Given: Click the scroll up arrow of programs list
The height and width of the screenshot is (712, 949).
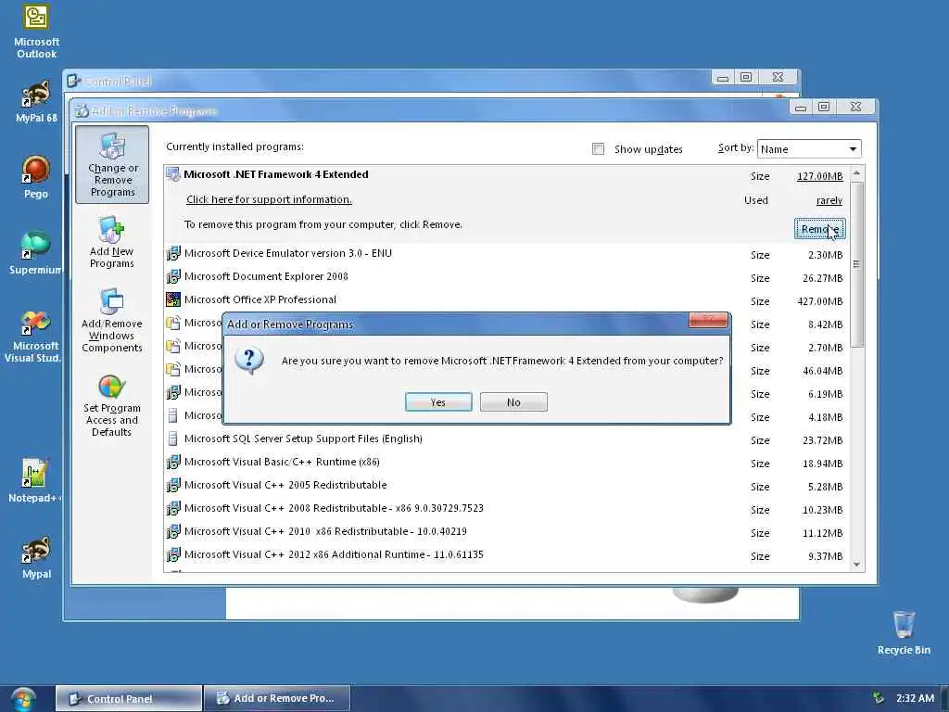Looking at the screenshot, I should click(x=856, y=173).
